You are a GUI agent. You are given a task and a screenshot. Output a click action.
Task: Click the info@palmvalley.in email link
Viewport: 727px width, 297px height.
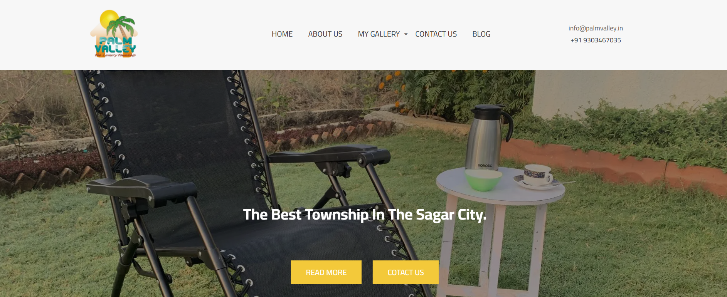[x=596, y=28]
